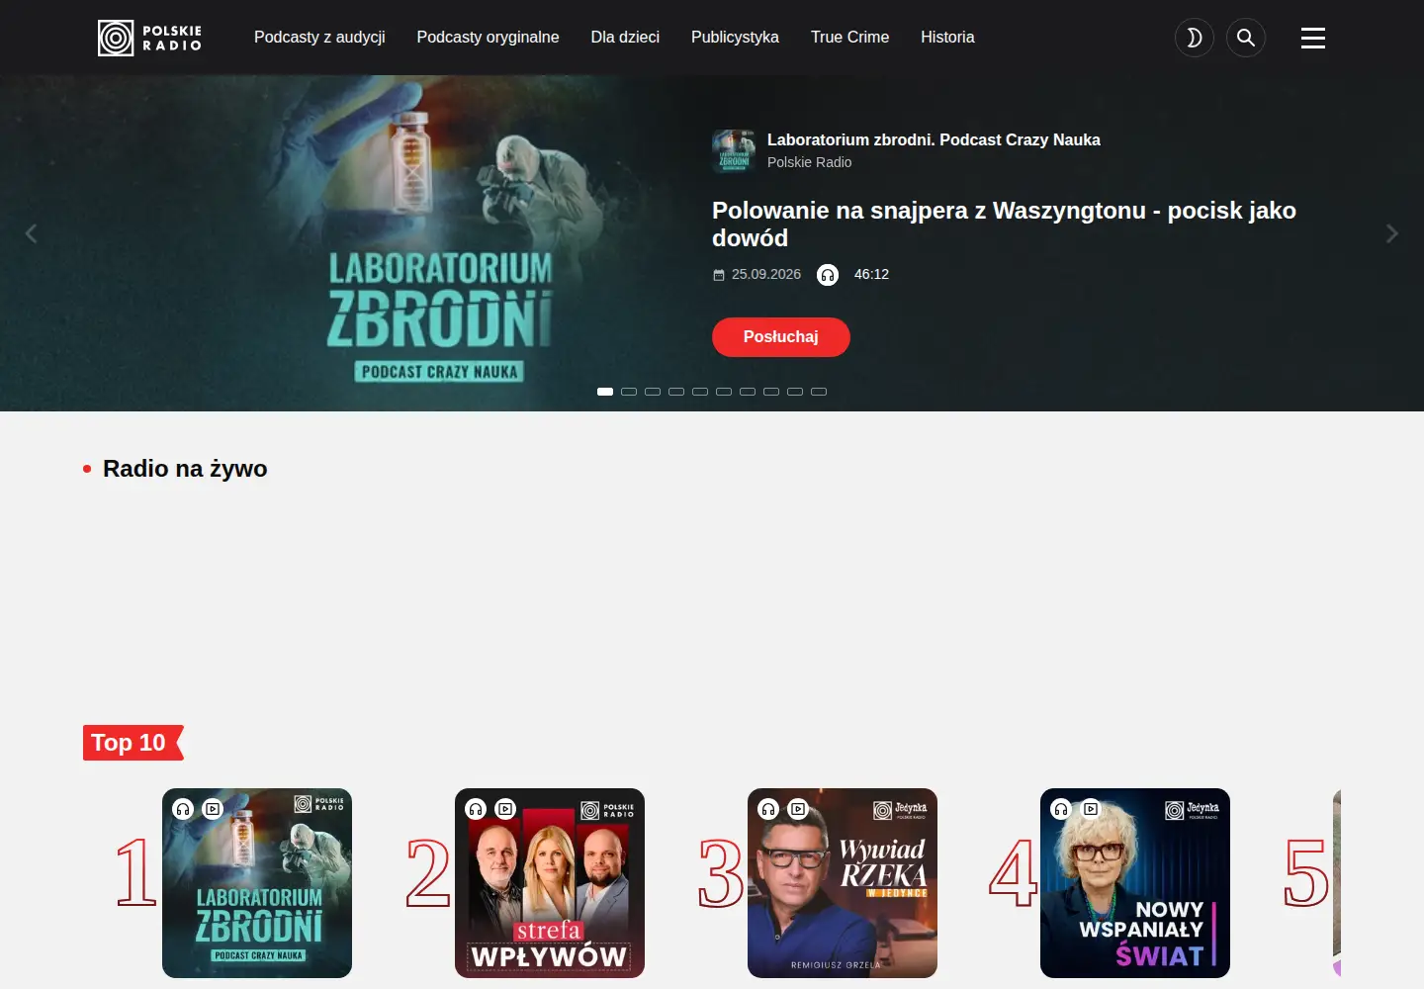The width and height of the screenshot is (1424, 989).
Task: Select third carousel indicator dot
Action: (x=653, y=392)
